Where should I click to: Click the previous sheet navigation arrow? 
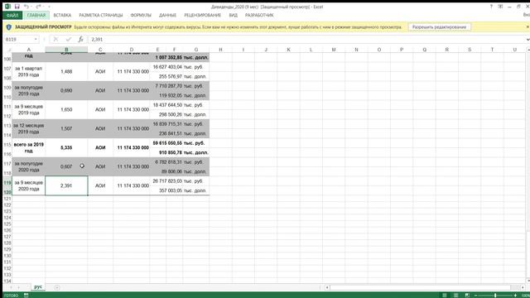pyautogui.click(x=11, y=287)
